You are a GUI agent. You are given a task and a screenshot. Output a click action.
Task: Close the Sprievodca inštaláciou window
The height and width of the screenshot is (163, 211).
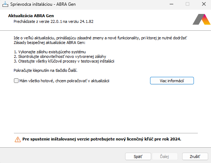(x=204, y=4)
